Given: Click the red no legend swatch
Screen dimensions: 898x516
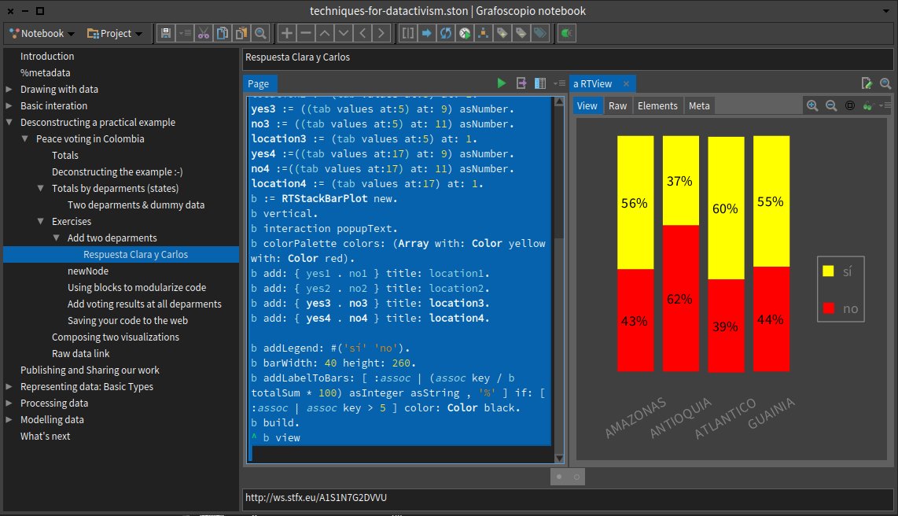Looking at the screenshot, I should point(828,308).
